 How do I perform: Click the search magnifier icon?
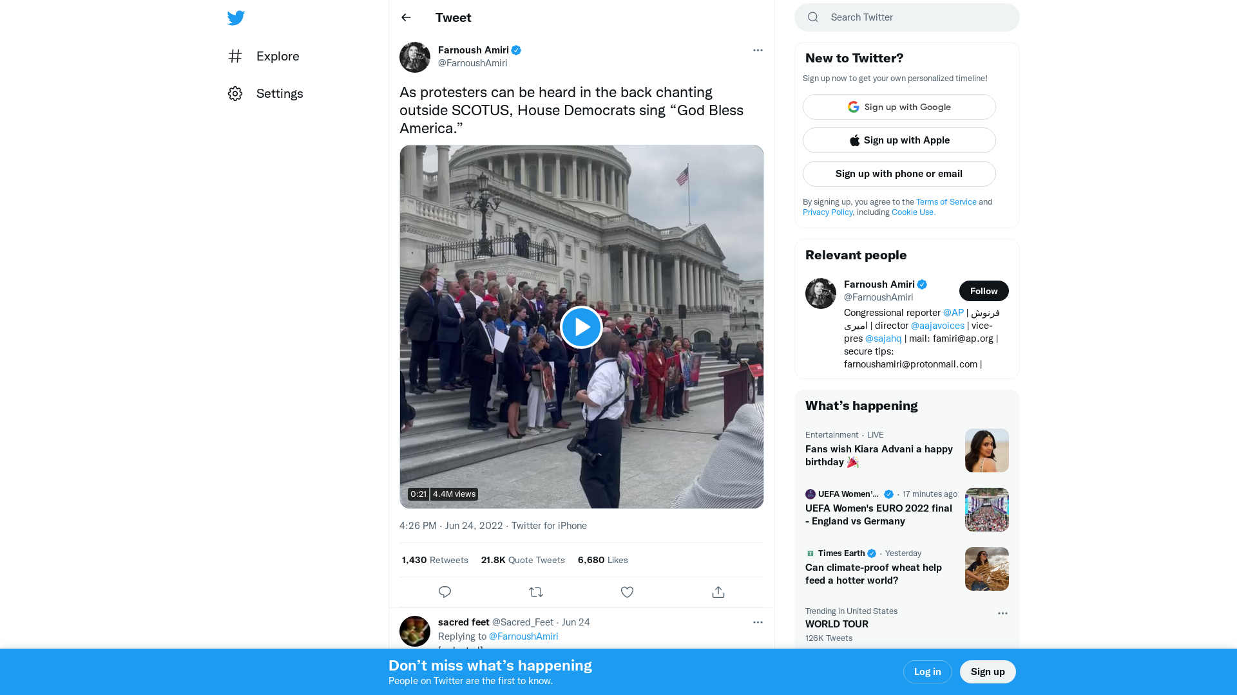point(812,17)
